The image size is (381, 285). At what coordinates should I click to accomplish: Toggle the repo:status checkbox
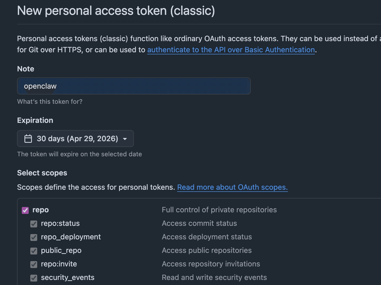pos(34,224)
